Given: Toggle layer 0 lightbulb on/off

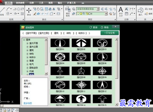Looking at the screenshot, I should point(78,14).
